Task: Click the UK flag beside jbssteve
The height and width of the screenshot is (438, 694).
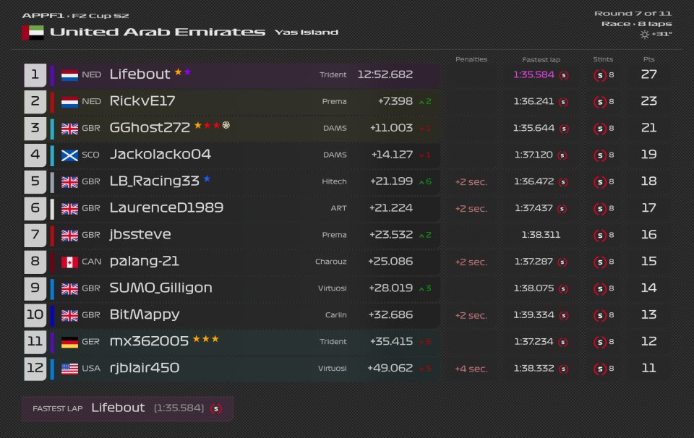Action: coord(69,236)
